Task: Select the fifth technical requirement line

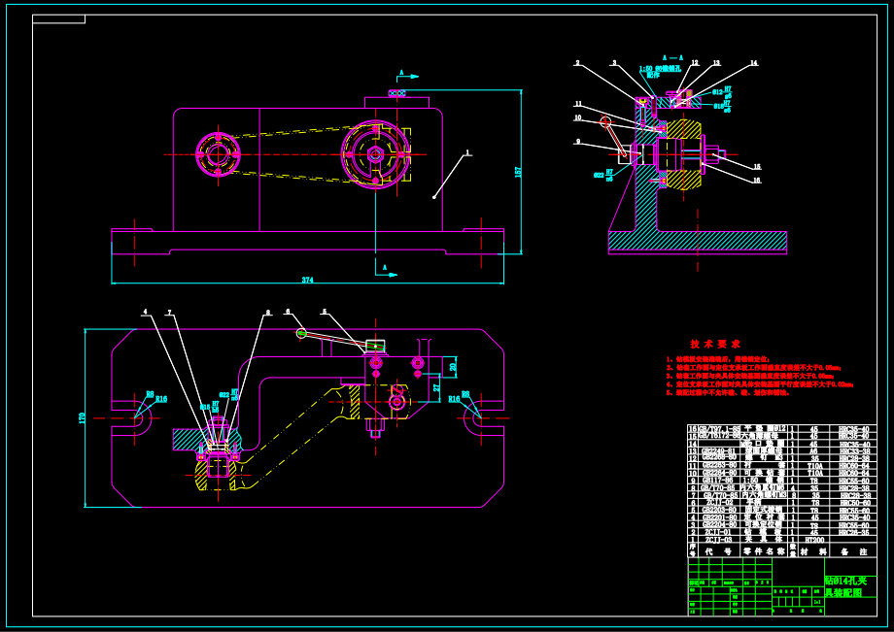Action: point(728,392)
